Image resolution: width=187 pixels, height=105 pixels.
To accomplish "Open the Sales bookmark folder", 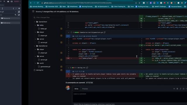I will pyautogui.click(x=63, y=6).
